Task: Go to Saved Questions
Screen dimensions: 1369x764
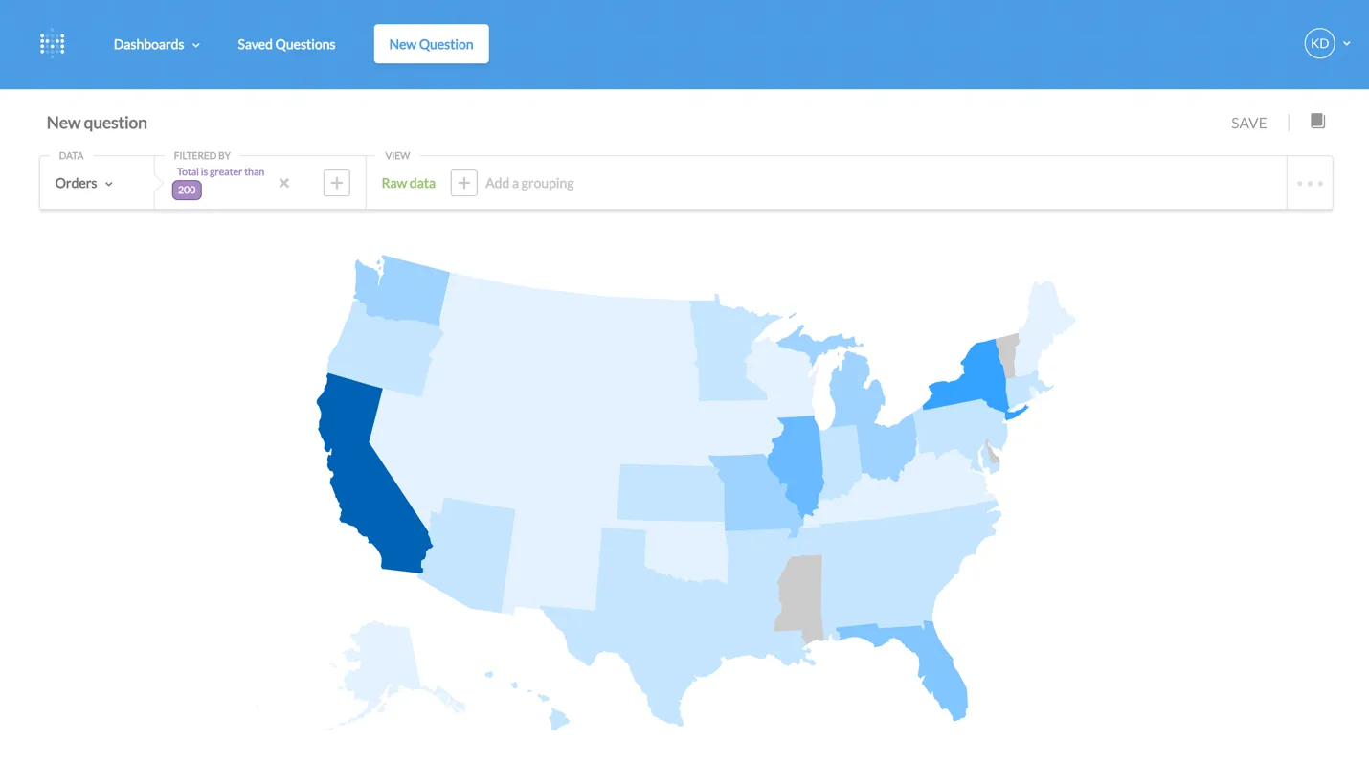Action: 286,44
